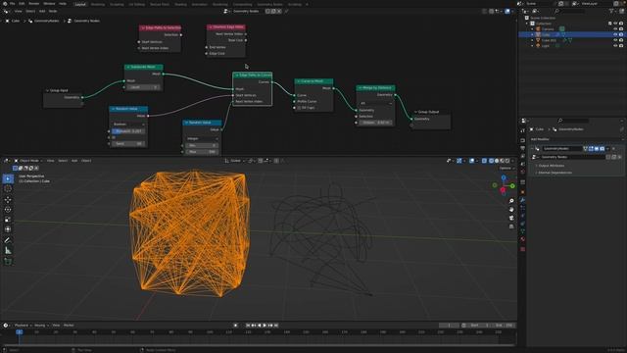The width and height of the screenshot is (627, 353).
Task: Toggle Cube render camera icon in outliner
Action: click(621, 35)
